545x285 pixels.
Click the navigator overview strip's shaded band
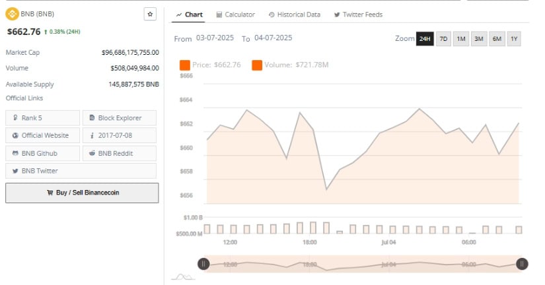(x=363, y=264)
